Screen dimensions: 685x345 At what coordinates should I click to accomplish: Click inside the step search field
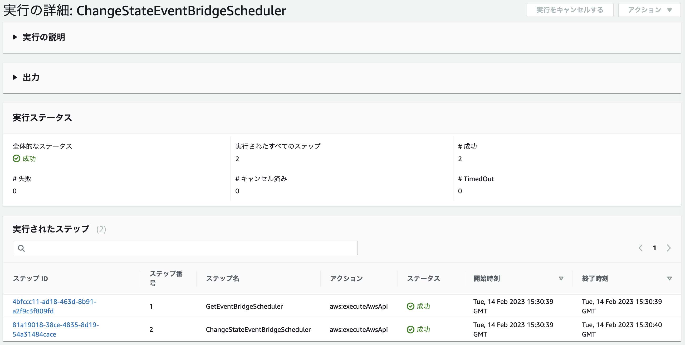[186, 248]
